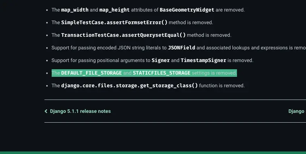Click the Signer code literal
Image resolution: width=306 pixels, height=154 pixels.
(x=161, y=61)
